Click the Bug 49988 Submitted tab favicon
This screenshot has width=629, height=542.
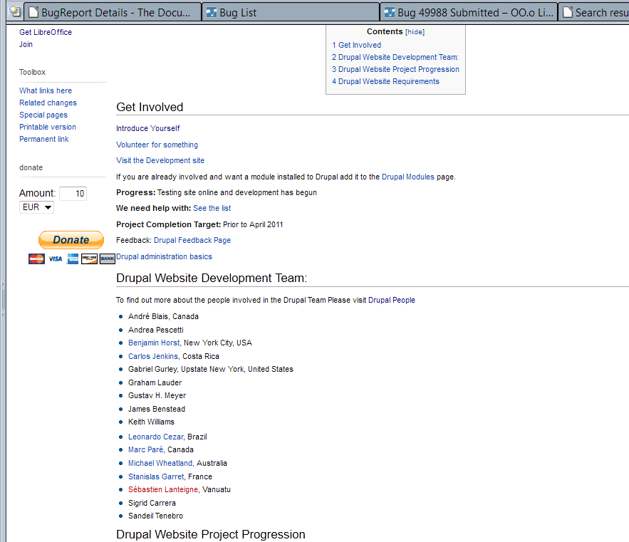pyautogui.click(x=390, y=12)
